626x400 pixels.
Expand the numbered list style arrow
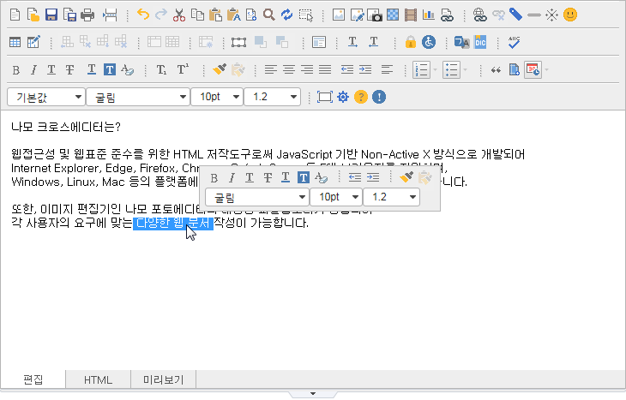pyautogui.click(x=435, y=70)
